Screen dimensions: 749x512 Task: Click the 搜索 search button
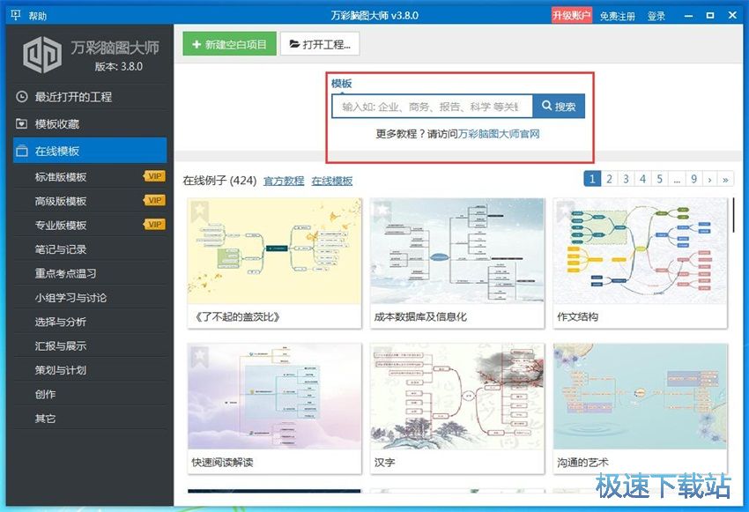coord(559,107)
